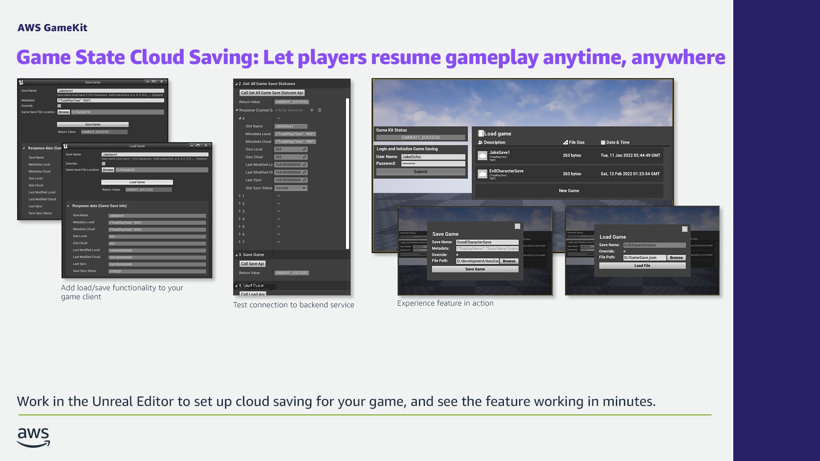Click the User Name field containing JakeSchic
The image size is (820, 461).
(x=433, y=157)
